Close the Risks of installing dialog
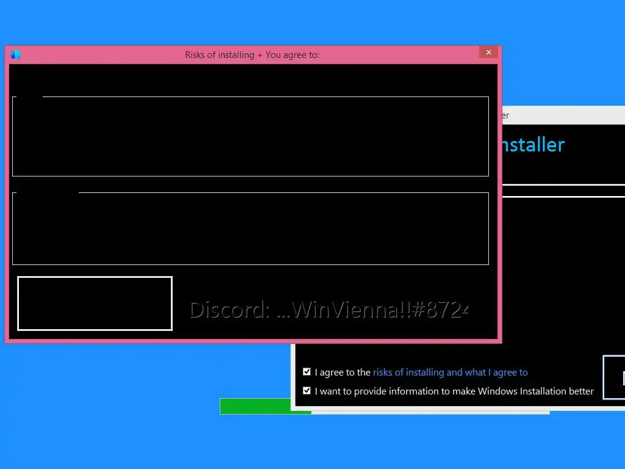625x469 pixels. point(488,53)
